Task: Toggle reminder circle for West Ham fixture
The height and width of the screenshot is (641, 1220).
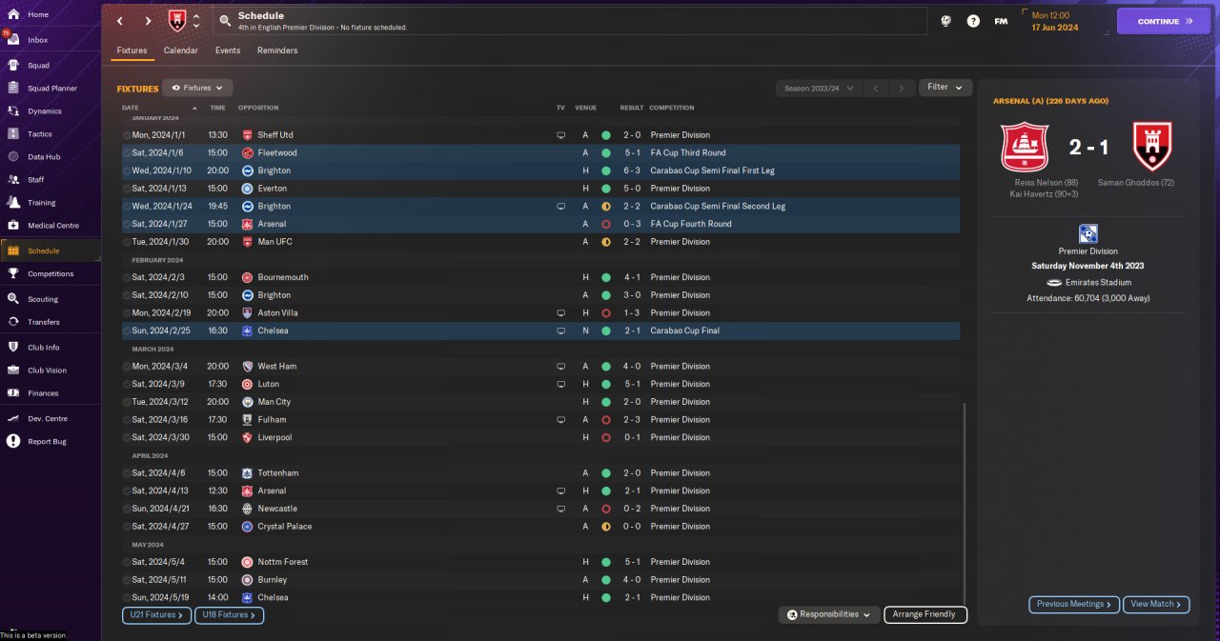Action: [x=127, y=367]
